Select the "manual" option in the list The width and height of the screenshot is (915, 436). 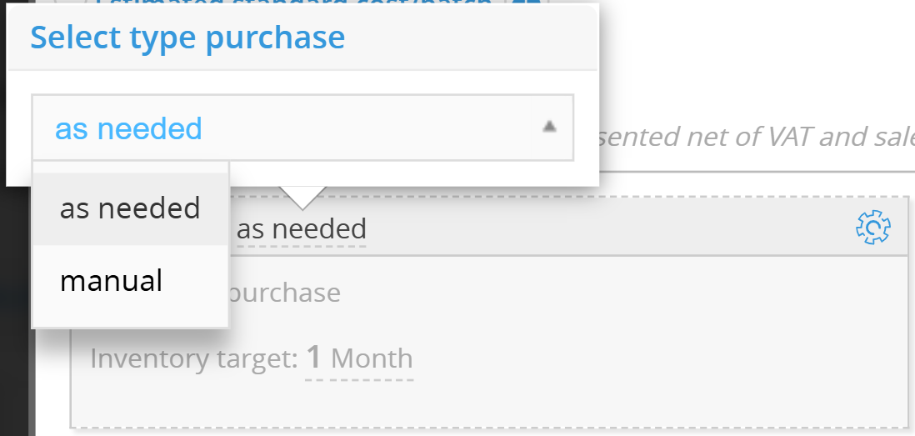point(112,280)
